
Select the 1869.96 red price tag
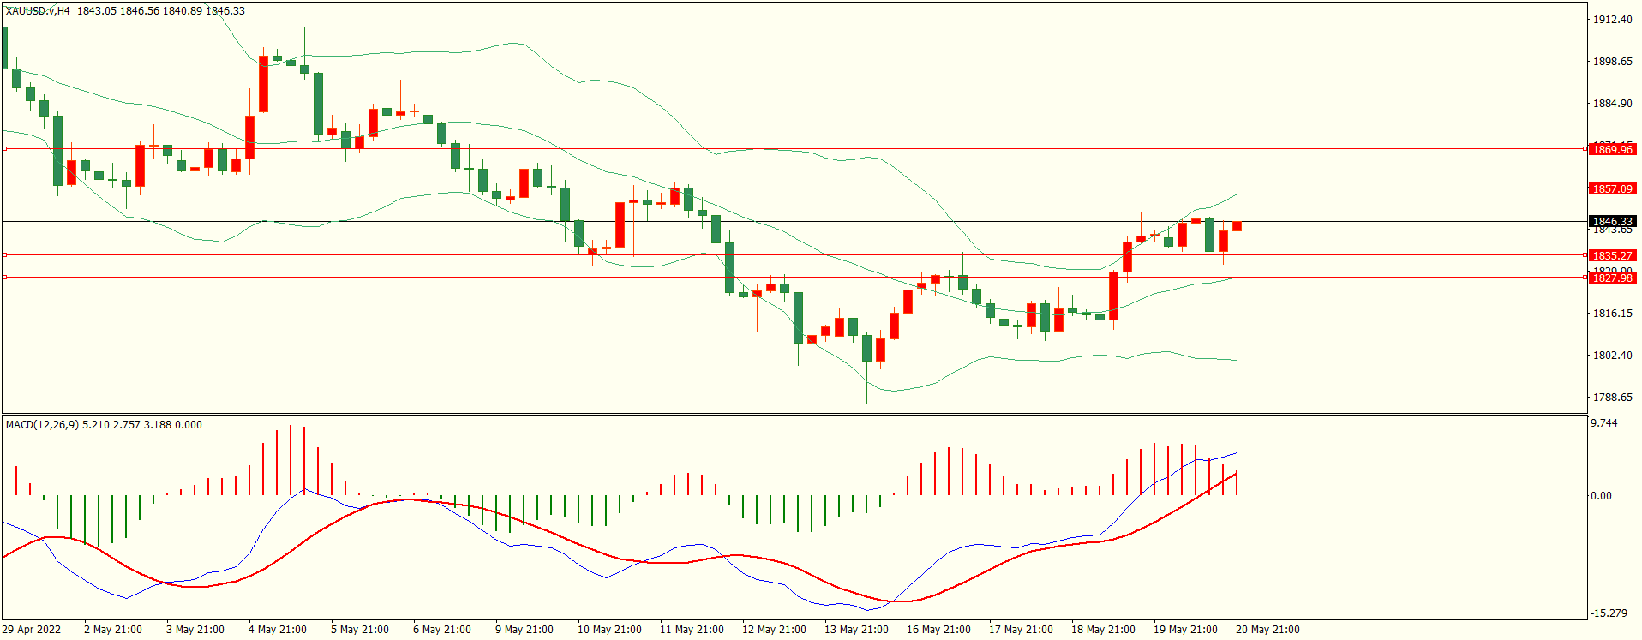1612,149
